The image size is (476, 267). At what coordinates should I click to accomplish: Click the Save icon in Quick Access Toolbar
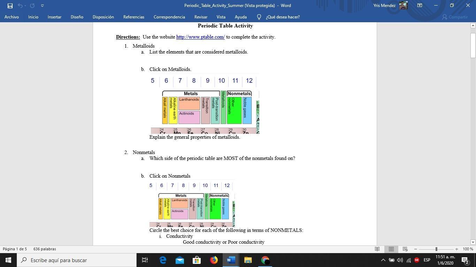[9, 5]
